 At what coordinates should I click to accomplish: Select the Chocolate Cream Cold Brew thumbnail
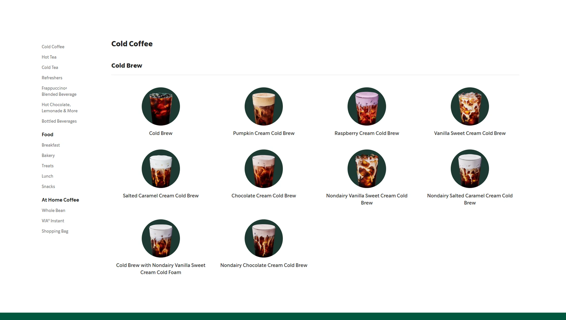tap(264, 169)
